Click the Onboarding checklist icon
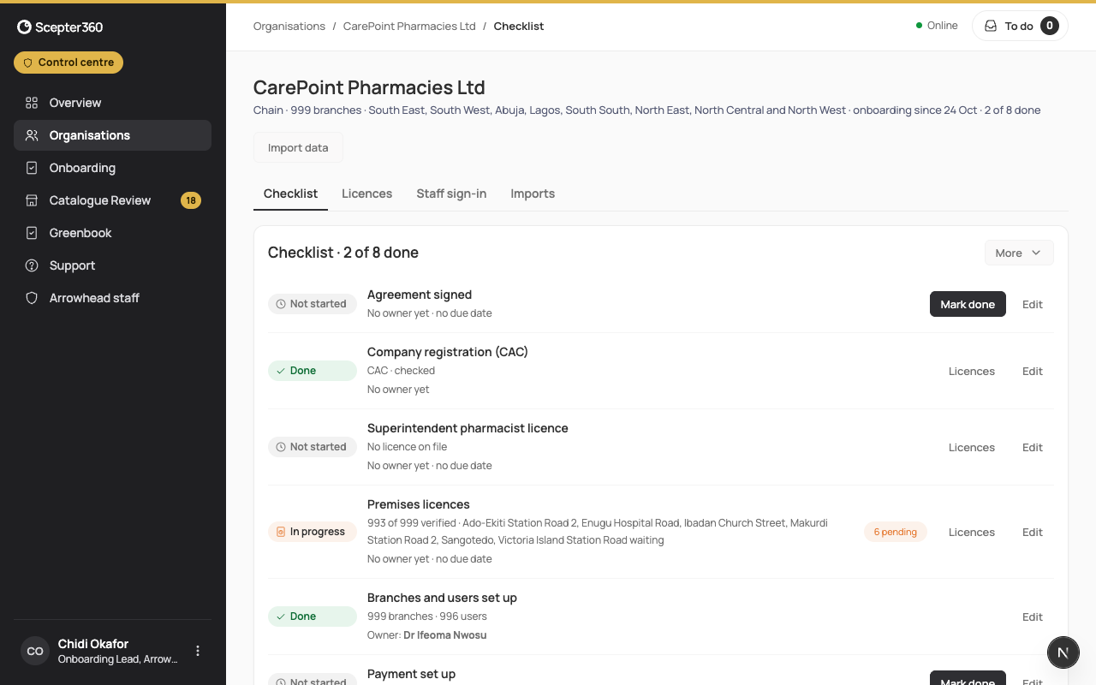The height and width of the screenshot is (685, 1096). (x=32, y=168)
